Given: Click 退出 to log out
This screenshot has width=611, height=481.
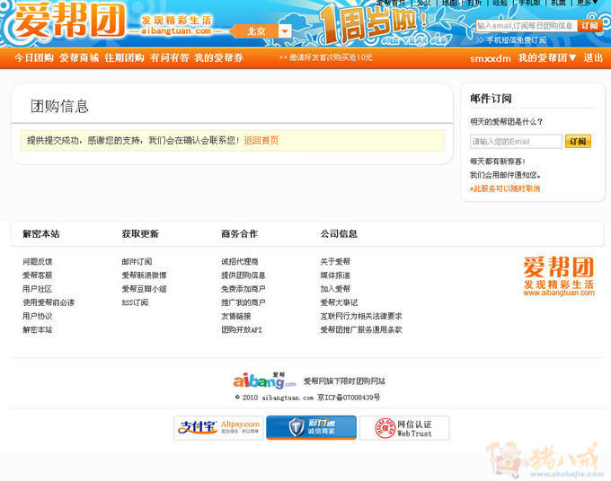Looking at the screenshot, I should point(593,58).
